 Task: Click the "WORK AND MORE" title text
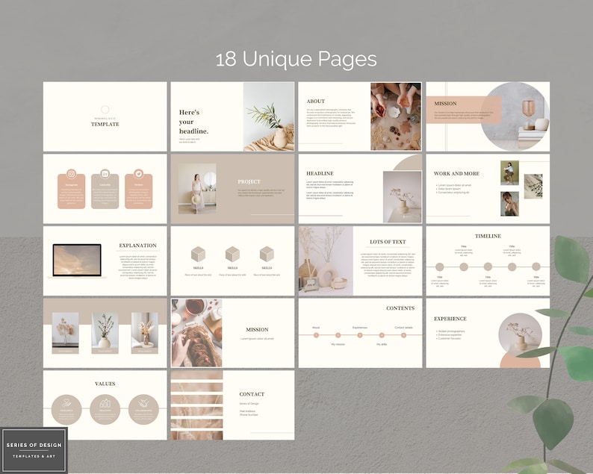coord(456,173)
